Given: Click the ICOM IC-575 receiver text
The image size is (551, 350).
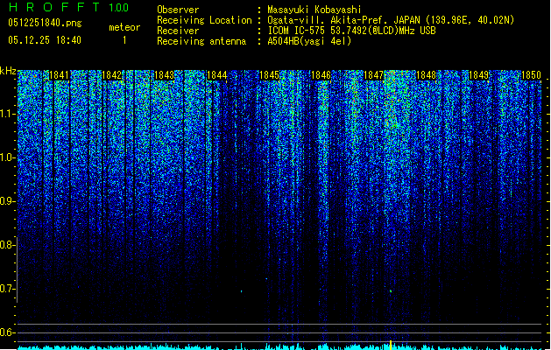Looking at the screenshot, I should [351, 31].
